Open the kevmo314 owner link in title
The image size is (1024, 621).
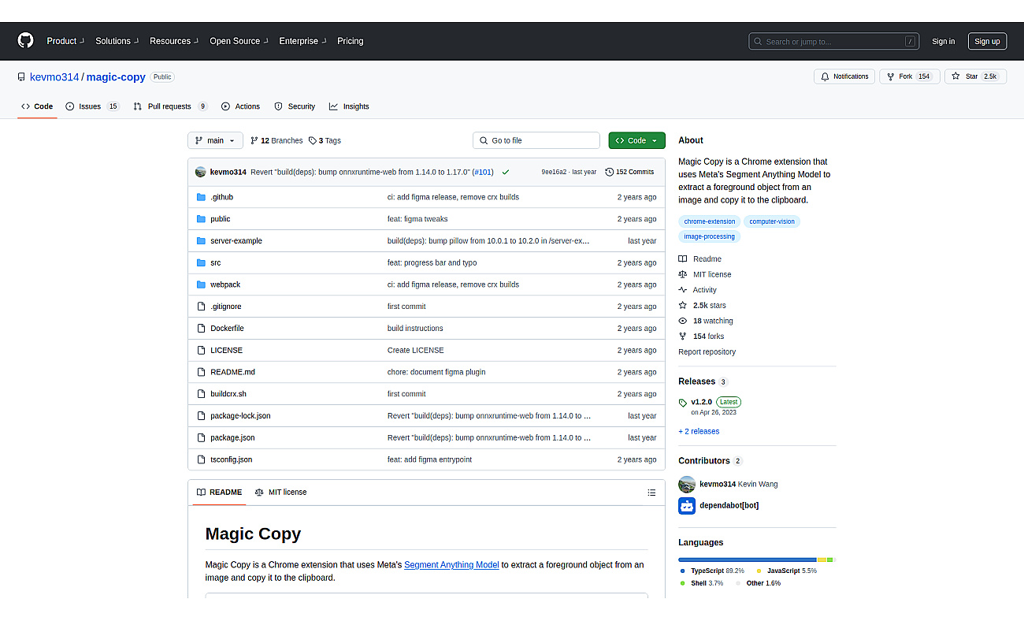pyautogui.click(x=54, y=77)
